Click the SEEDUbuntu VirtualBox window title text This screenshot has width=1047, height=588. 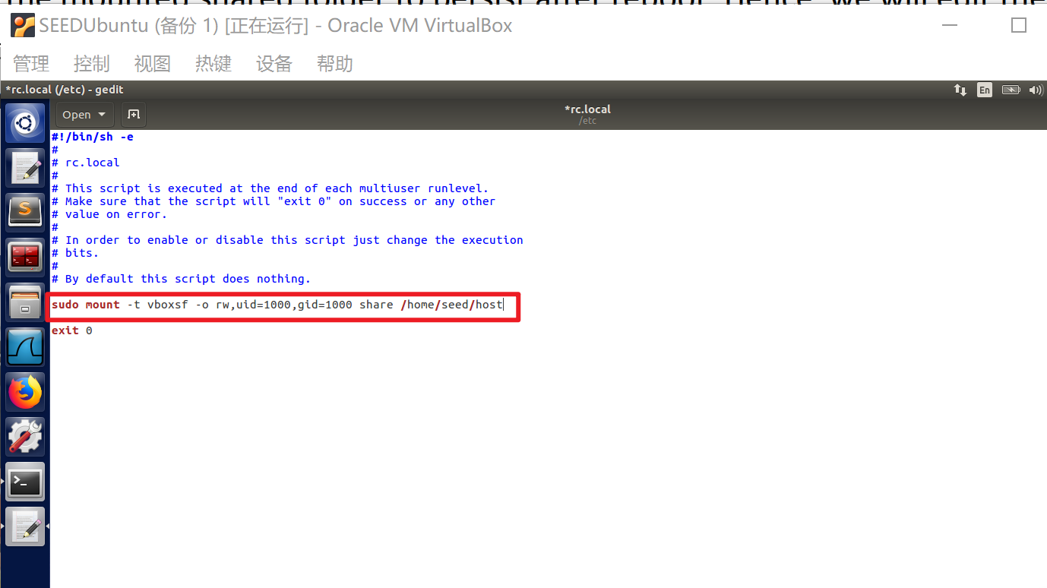(x=276, y=26)
